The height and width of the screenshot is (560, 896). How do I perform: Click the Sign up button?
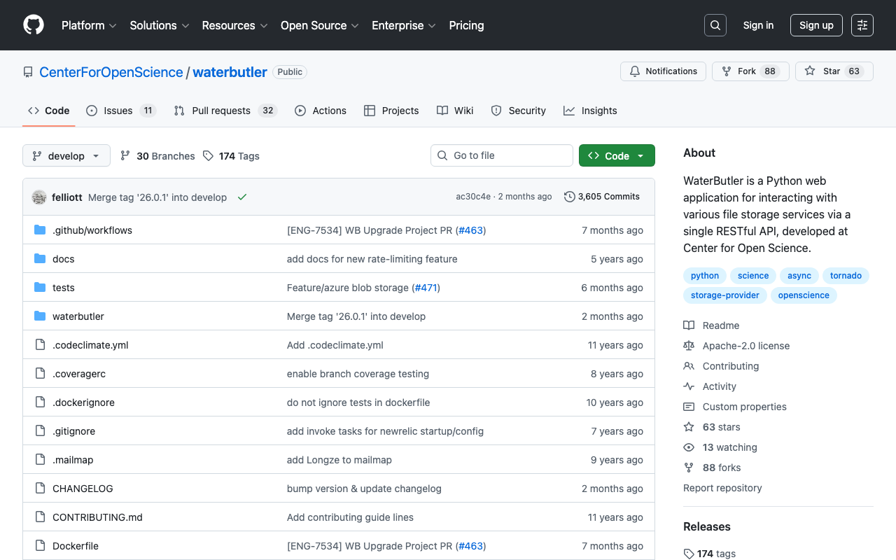tap(816, 24)
